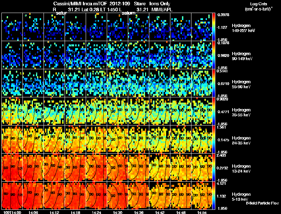The height and width of the screenshot is (214, 281).
Task: Click the color bar for 5-13 keV row
Action: pos(214,195)
